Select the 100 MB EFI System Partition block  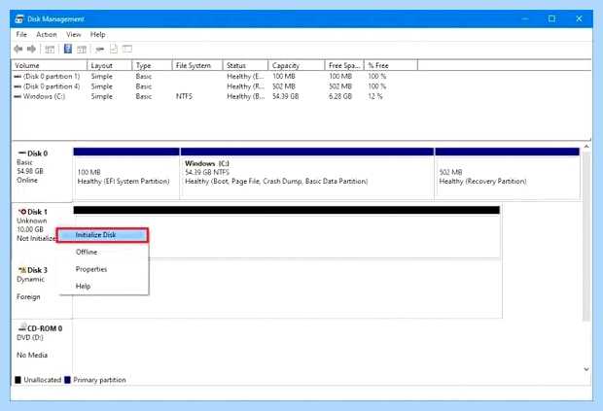tap(126, 174)
